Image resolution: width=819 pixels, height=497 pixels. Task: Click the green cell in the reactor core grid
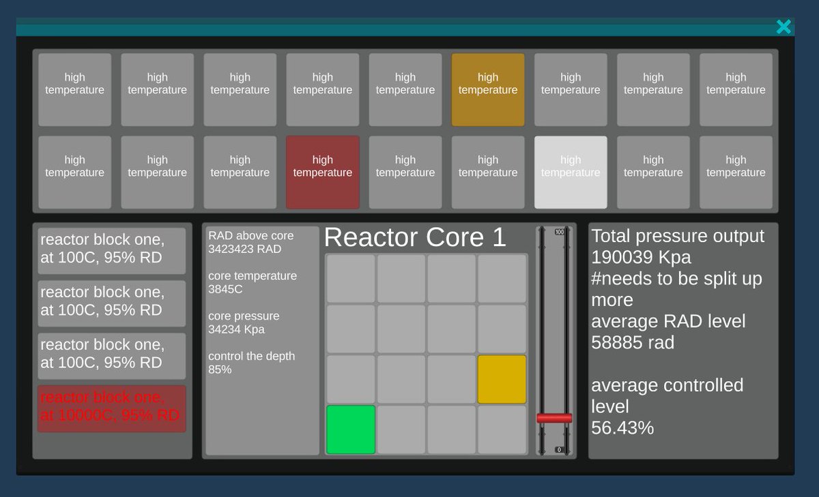[x=351, y=430]
